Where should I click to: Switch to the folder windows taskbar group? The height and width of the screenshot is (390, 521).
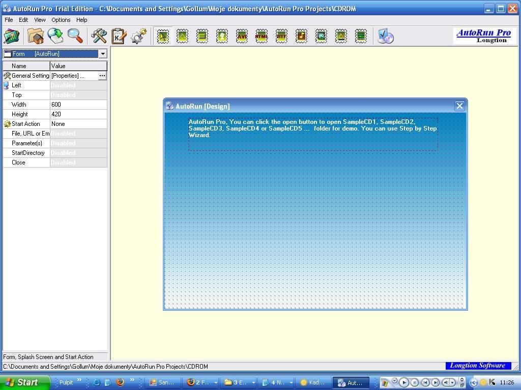coord(239,382)
